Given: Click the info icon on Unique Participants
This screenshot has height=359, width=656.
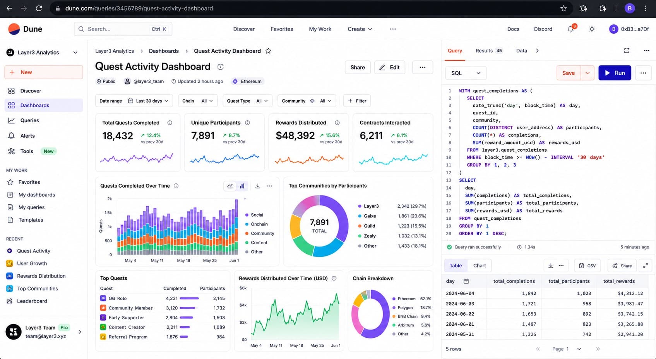Looking at the screenshot, I should 247,123.
